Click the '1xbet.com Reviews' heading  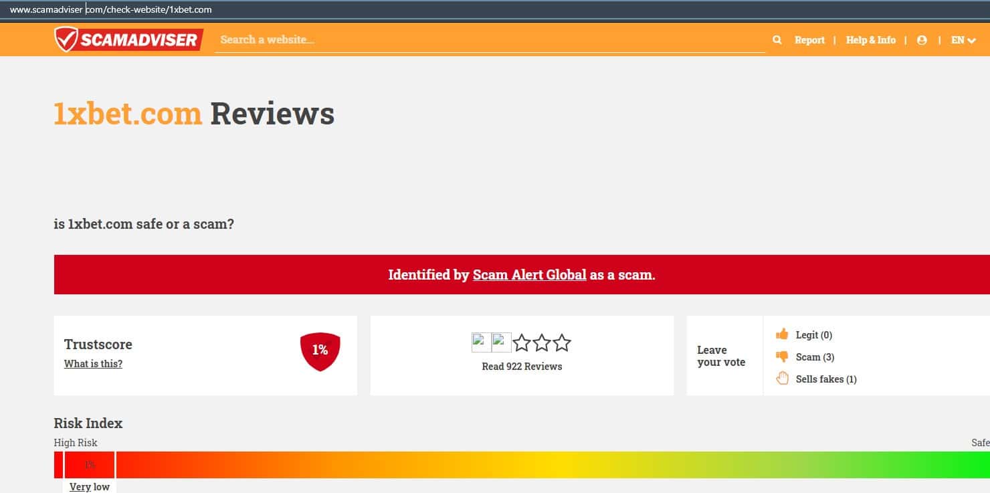(x=194, y=114)
